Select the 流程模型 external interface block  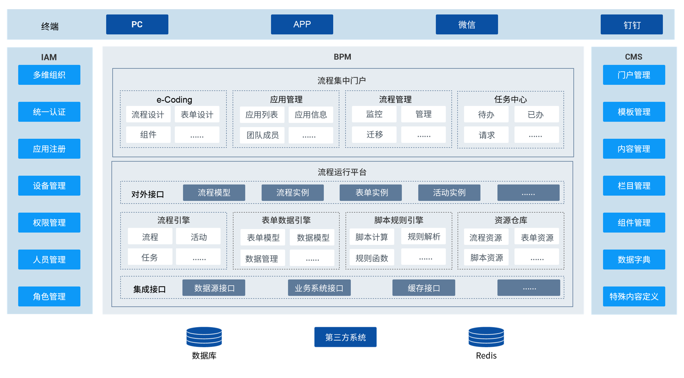(214, 193)
